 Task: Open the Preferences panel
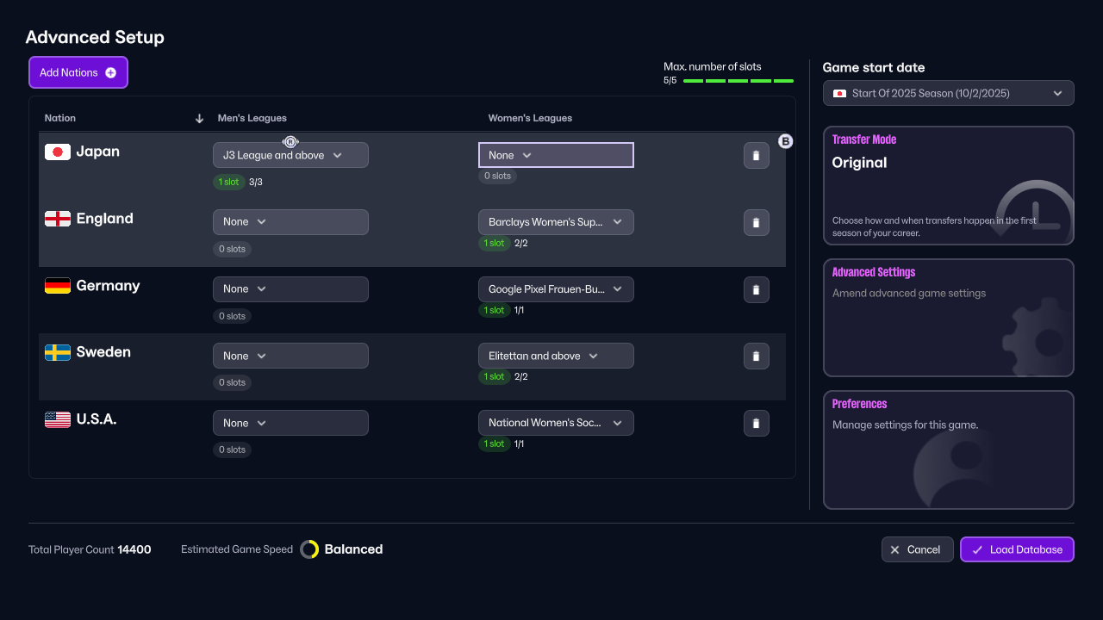click(x=948, y=449)
